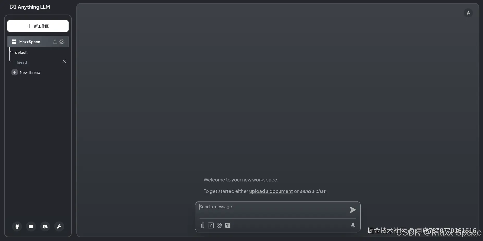The image size is (483, 241).
Task: Create a New Thread
Action: coord(26,73)
